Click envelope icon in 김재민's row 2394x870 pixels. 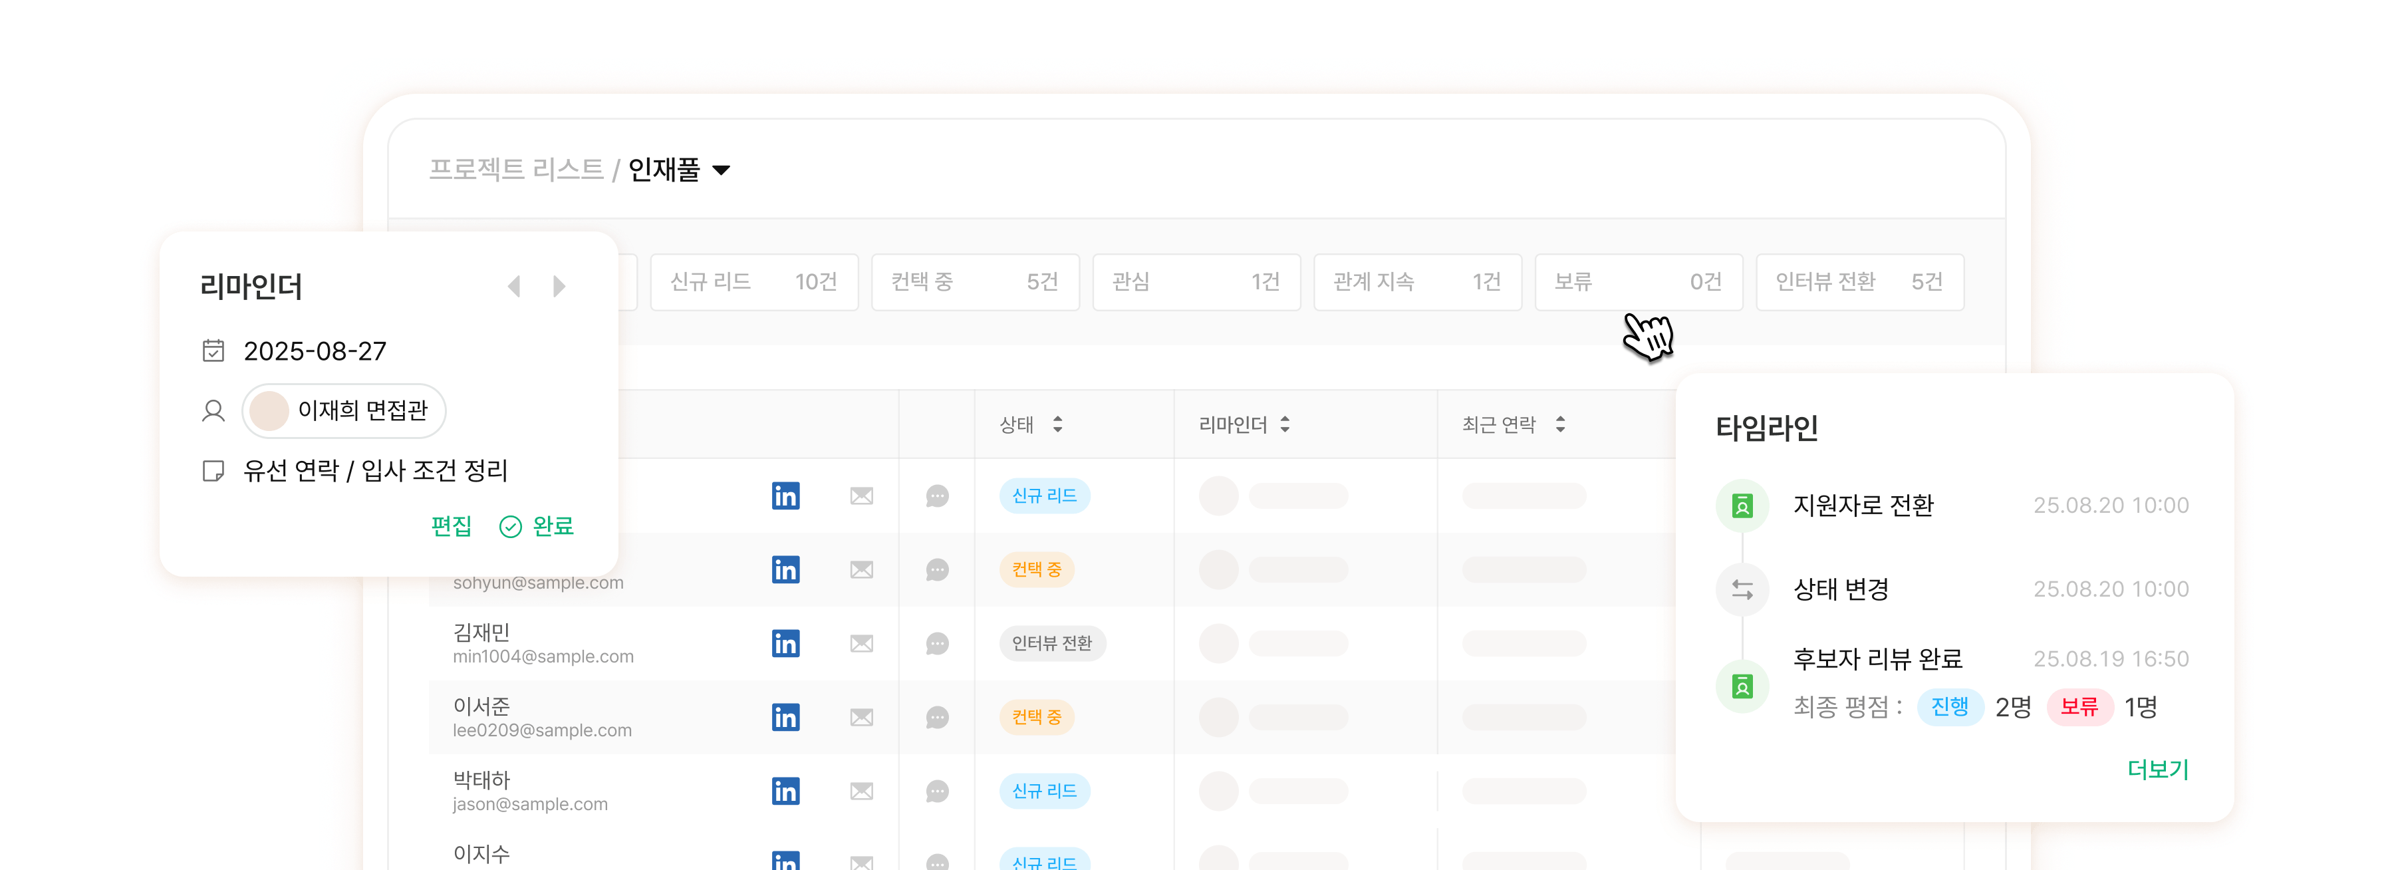pyautogui.click(x=861, y=643)
